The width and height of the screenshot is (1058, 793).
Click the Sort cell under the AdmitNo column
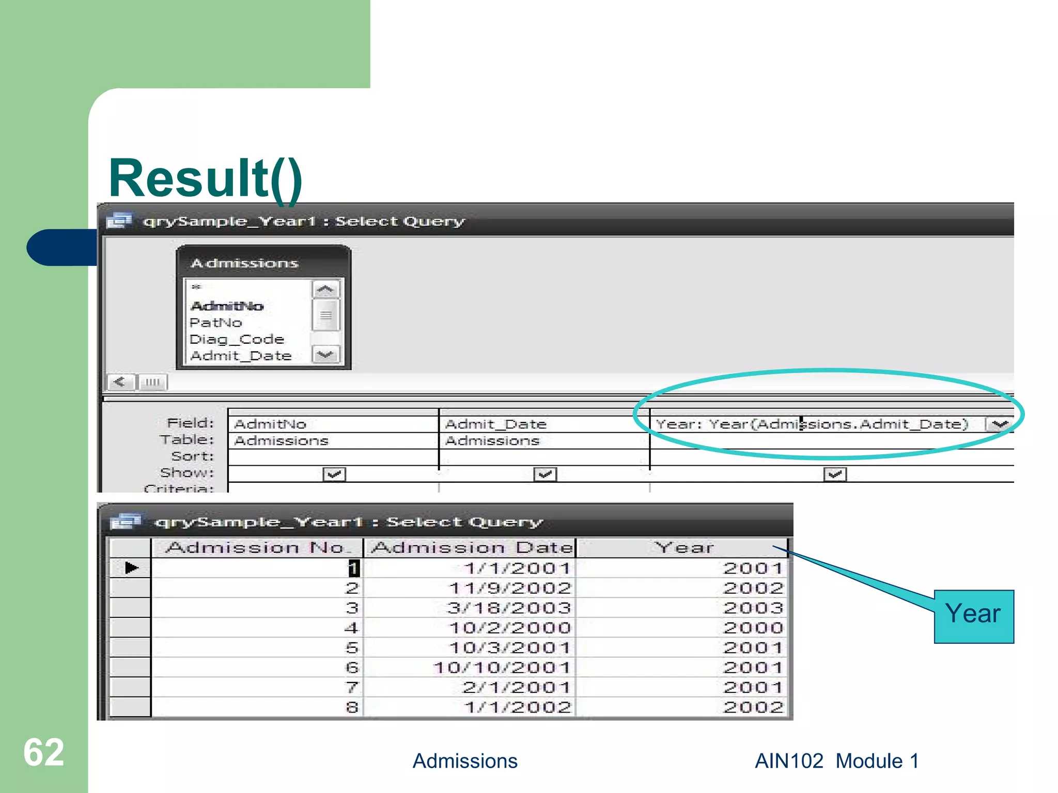(x=333, y=457)
